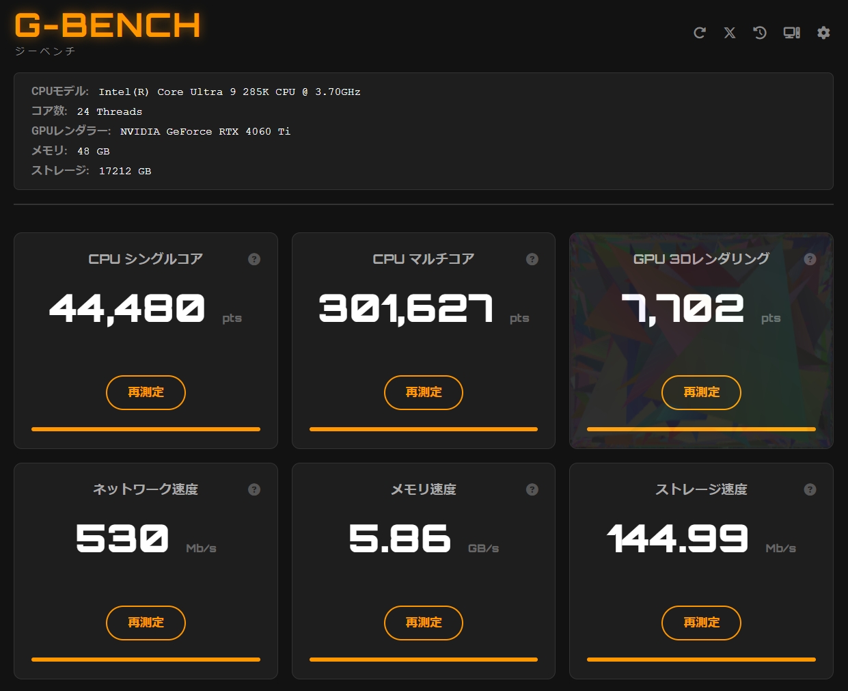Image resolution: width=848 pixels, height=691 pixels.
Task: Click the help icon on GPU 3Dレンダリング card
Action: (810, 259)
